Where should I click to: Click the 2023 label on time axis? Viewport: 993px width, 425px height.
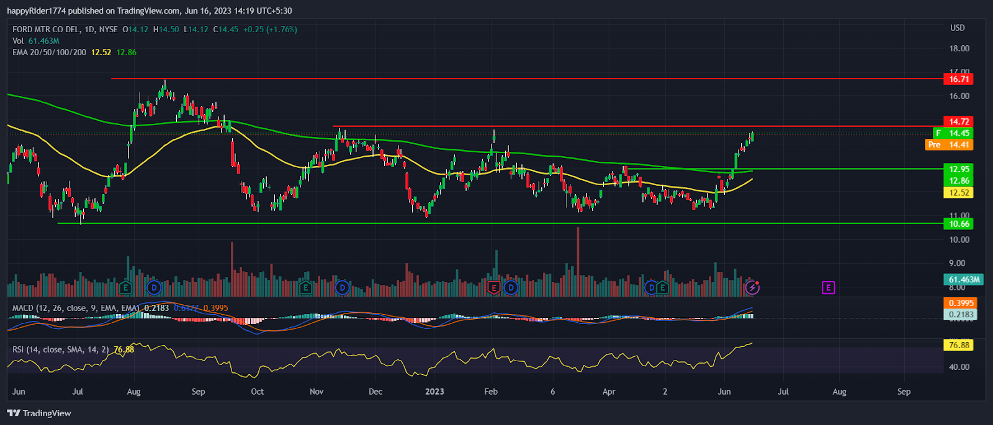click(434, 392)
